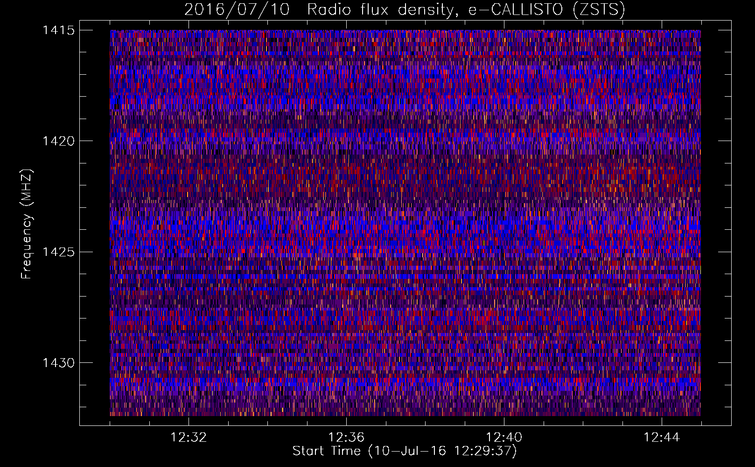This screenshot has width=755, height=467.
Task: Select the 12:32 time tick label
Action: click(189, 438)
